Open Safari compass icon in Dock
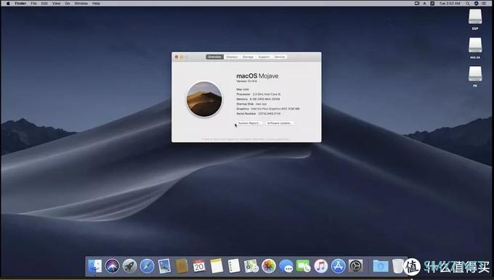Screen dimensions: 494x280 (x=147, y=266)
